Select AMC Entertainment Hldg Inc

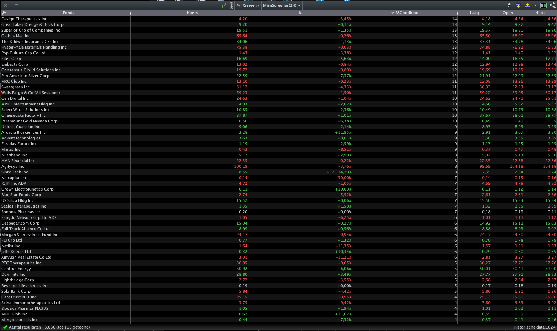278,104
